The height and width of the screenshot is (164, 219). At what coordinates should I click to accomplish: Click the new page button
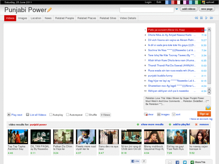(207, 9)
